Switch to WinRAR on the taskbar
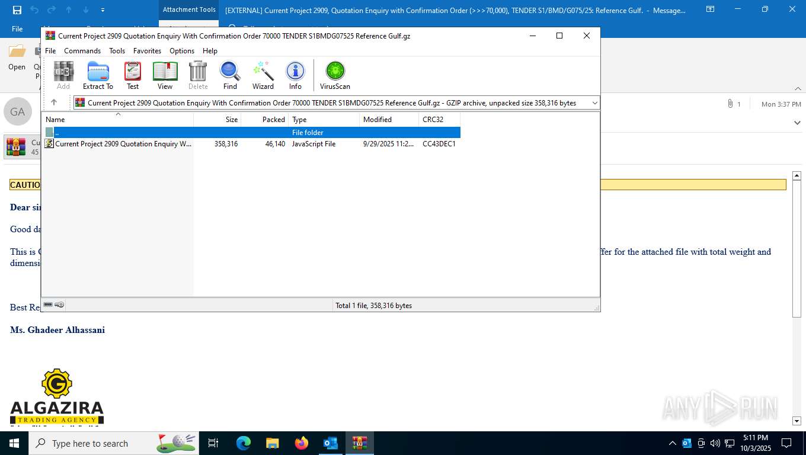Viewport: 806px width, 455px height. pyautogui.click(x=360, y=443)
